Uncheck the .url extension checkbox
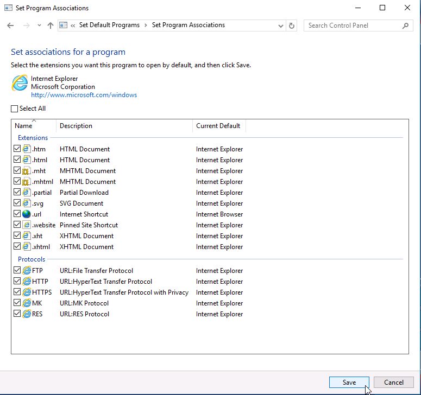 tap(17, 214)
